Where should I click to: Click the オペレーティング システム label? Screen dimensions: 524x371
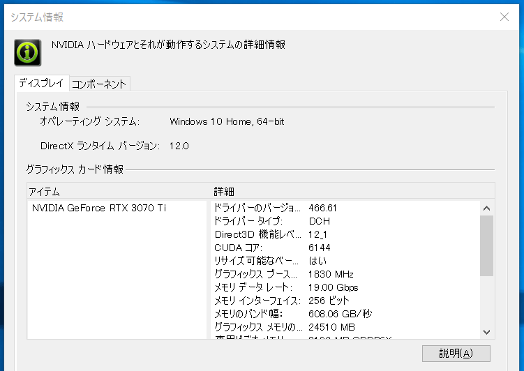coord(89,121)
